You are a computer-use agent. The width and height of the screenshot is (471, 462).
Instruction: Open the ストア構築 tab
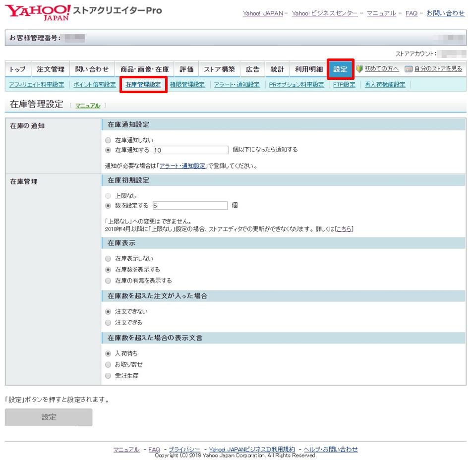click(x=219, y=69)
